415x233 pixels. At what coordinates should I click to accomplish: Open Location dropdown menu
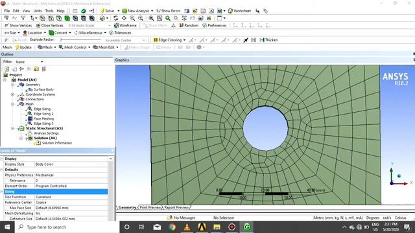click(34, 33)
